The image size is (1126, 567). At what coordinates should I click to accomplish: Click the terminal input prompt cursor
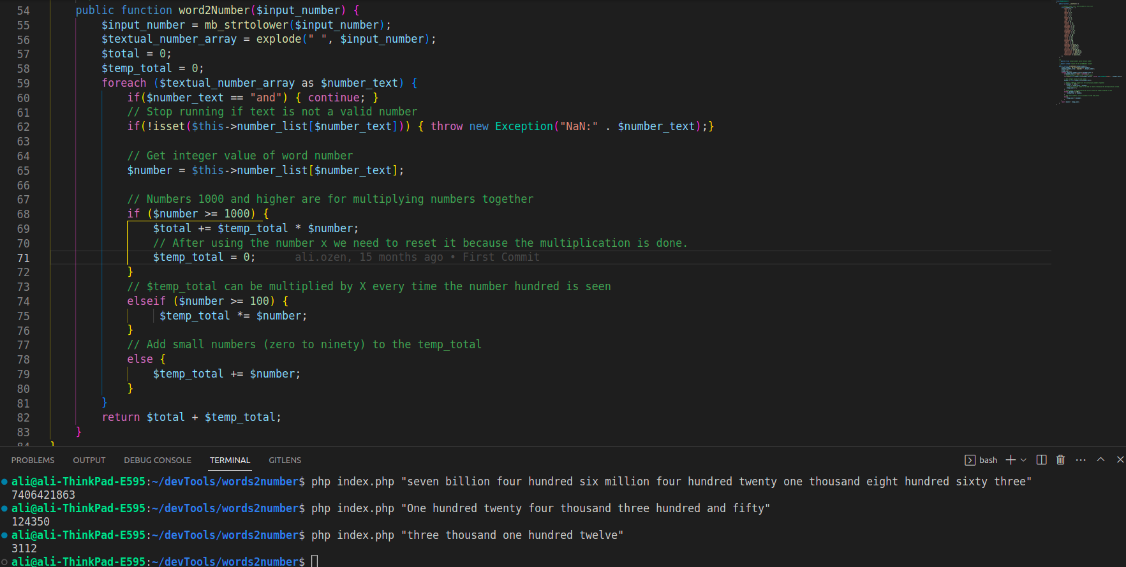click(315, 561)
